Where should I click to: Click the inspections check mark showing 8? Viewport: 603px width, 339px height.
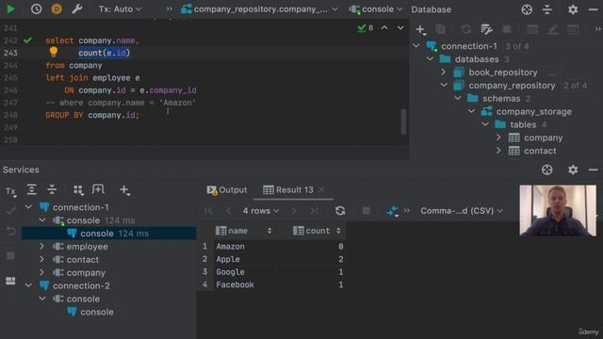click(x=365, y=27)
